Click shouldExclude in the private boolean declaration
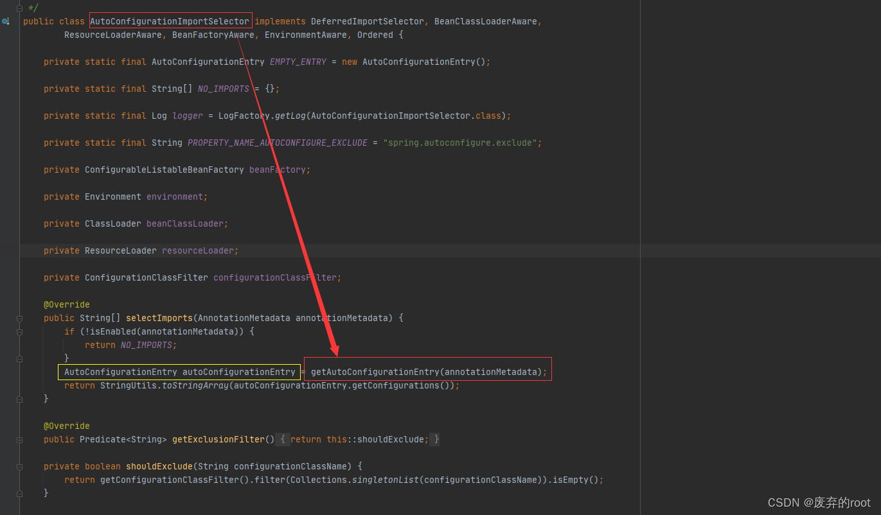This screenshot has width=881, height=515. 159,466
